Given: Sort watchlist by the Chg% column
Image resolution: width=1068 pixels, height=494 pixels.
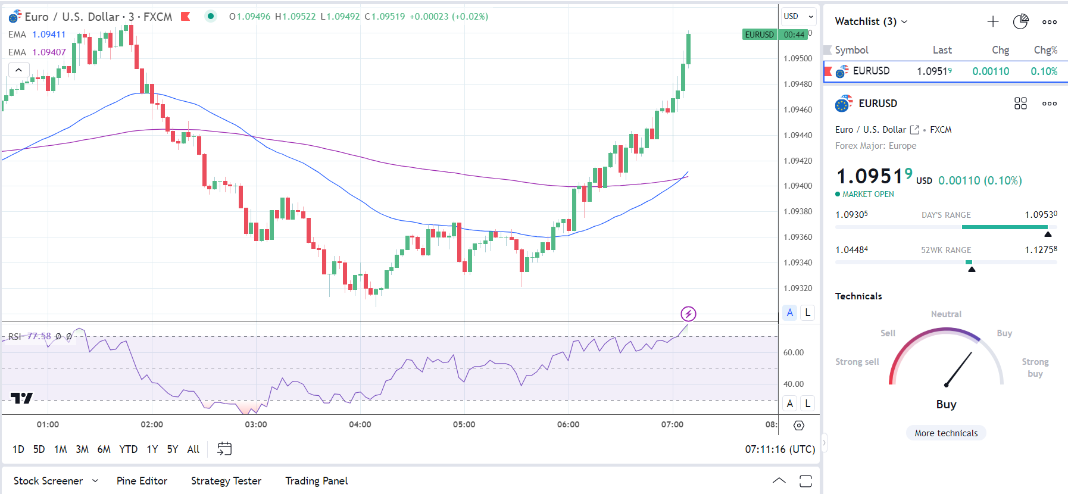Looking at the screenshot, I should 1045,50.
